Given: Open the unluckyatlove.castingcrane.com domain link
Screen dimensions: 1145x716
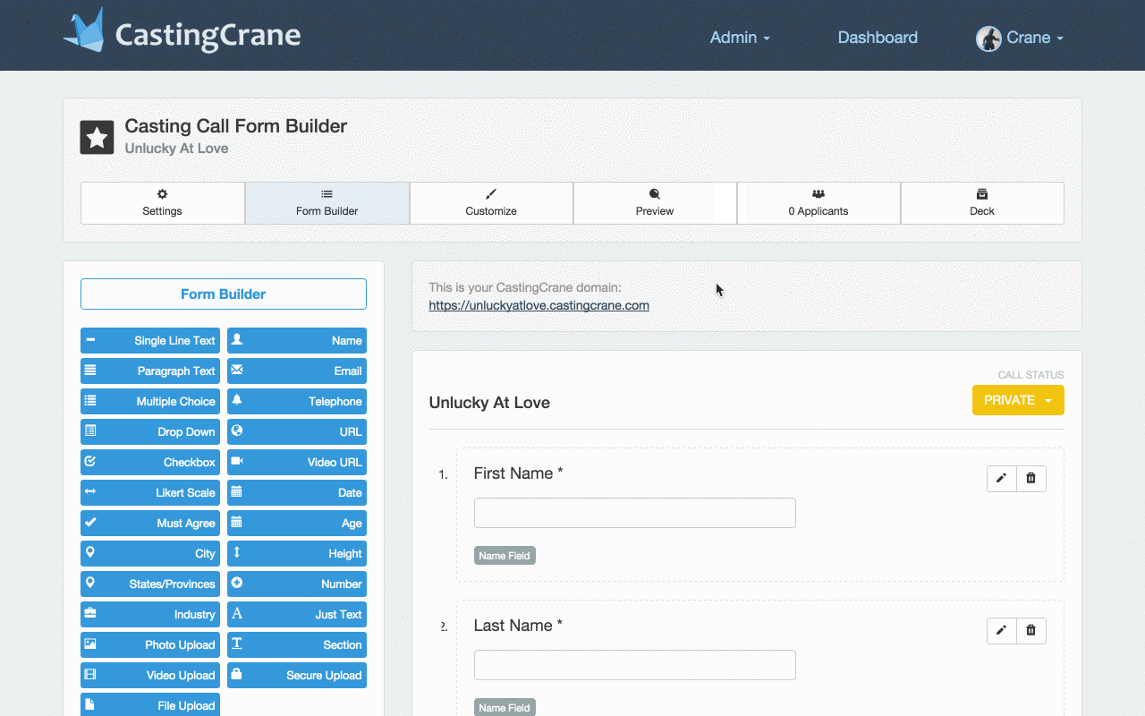Looking at the screenshot, I should 539,305.
